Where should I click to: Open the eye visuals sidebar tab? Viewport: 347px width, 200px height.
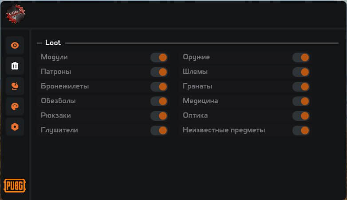pos(15,46)
